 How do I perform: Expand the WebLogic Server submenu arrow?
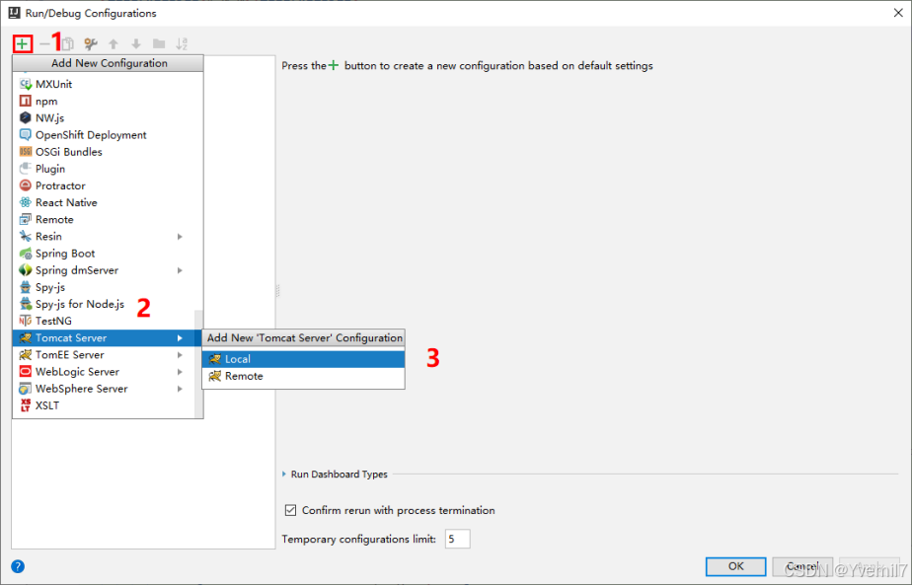(180, 372)
